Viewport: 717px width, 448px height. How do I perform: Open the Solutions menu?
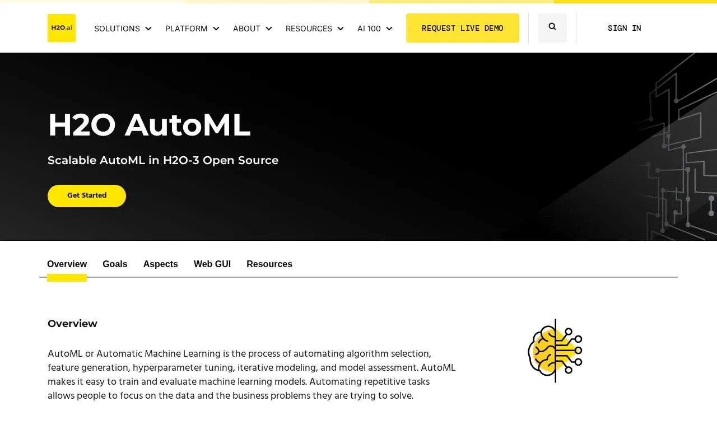pos(117,29)
